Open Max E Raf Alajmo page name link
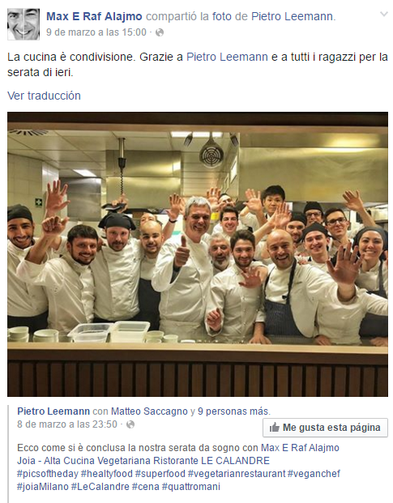 coord(94,16)
